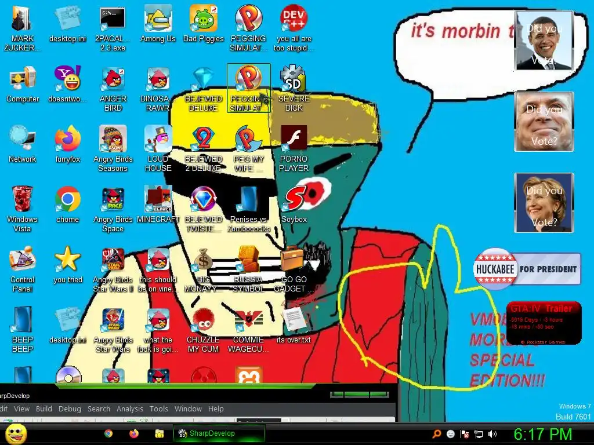Viewport: 594px width, 445px height.
Task: Open the 'its over.txt' file
Action: tap(294, 326)
